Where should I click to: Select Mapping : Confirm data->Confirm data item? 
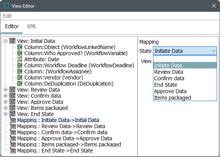(62, 132)
